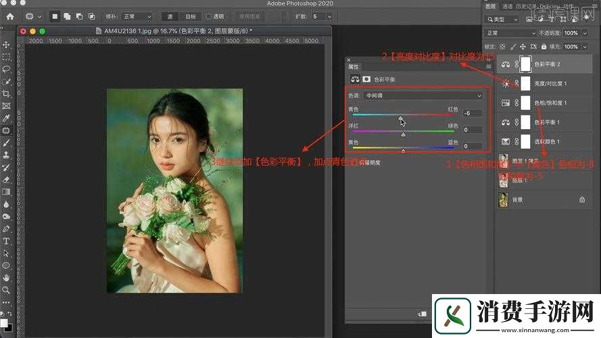Select the Lasso tool
This screenshot has width=601, height=338.
point(7,69)
